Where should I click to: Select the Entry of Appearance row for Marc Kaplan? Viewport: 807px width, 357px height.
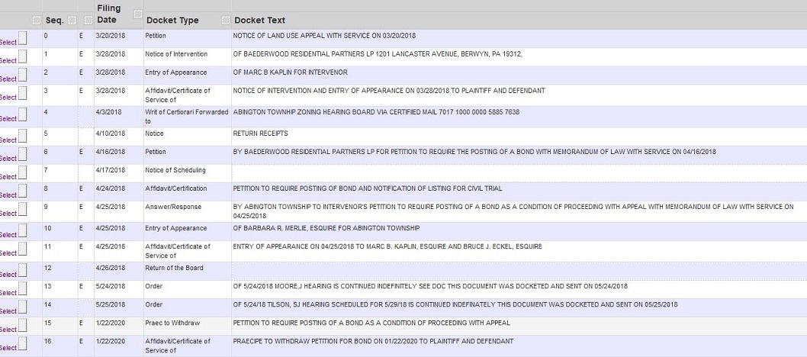click(x=8, y=79)
